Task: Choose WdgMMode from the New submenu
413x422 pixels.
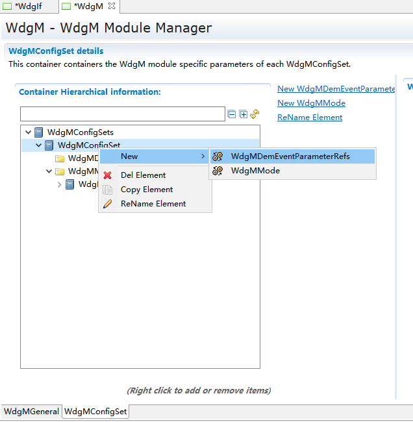Action: pos(255,171)
